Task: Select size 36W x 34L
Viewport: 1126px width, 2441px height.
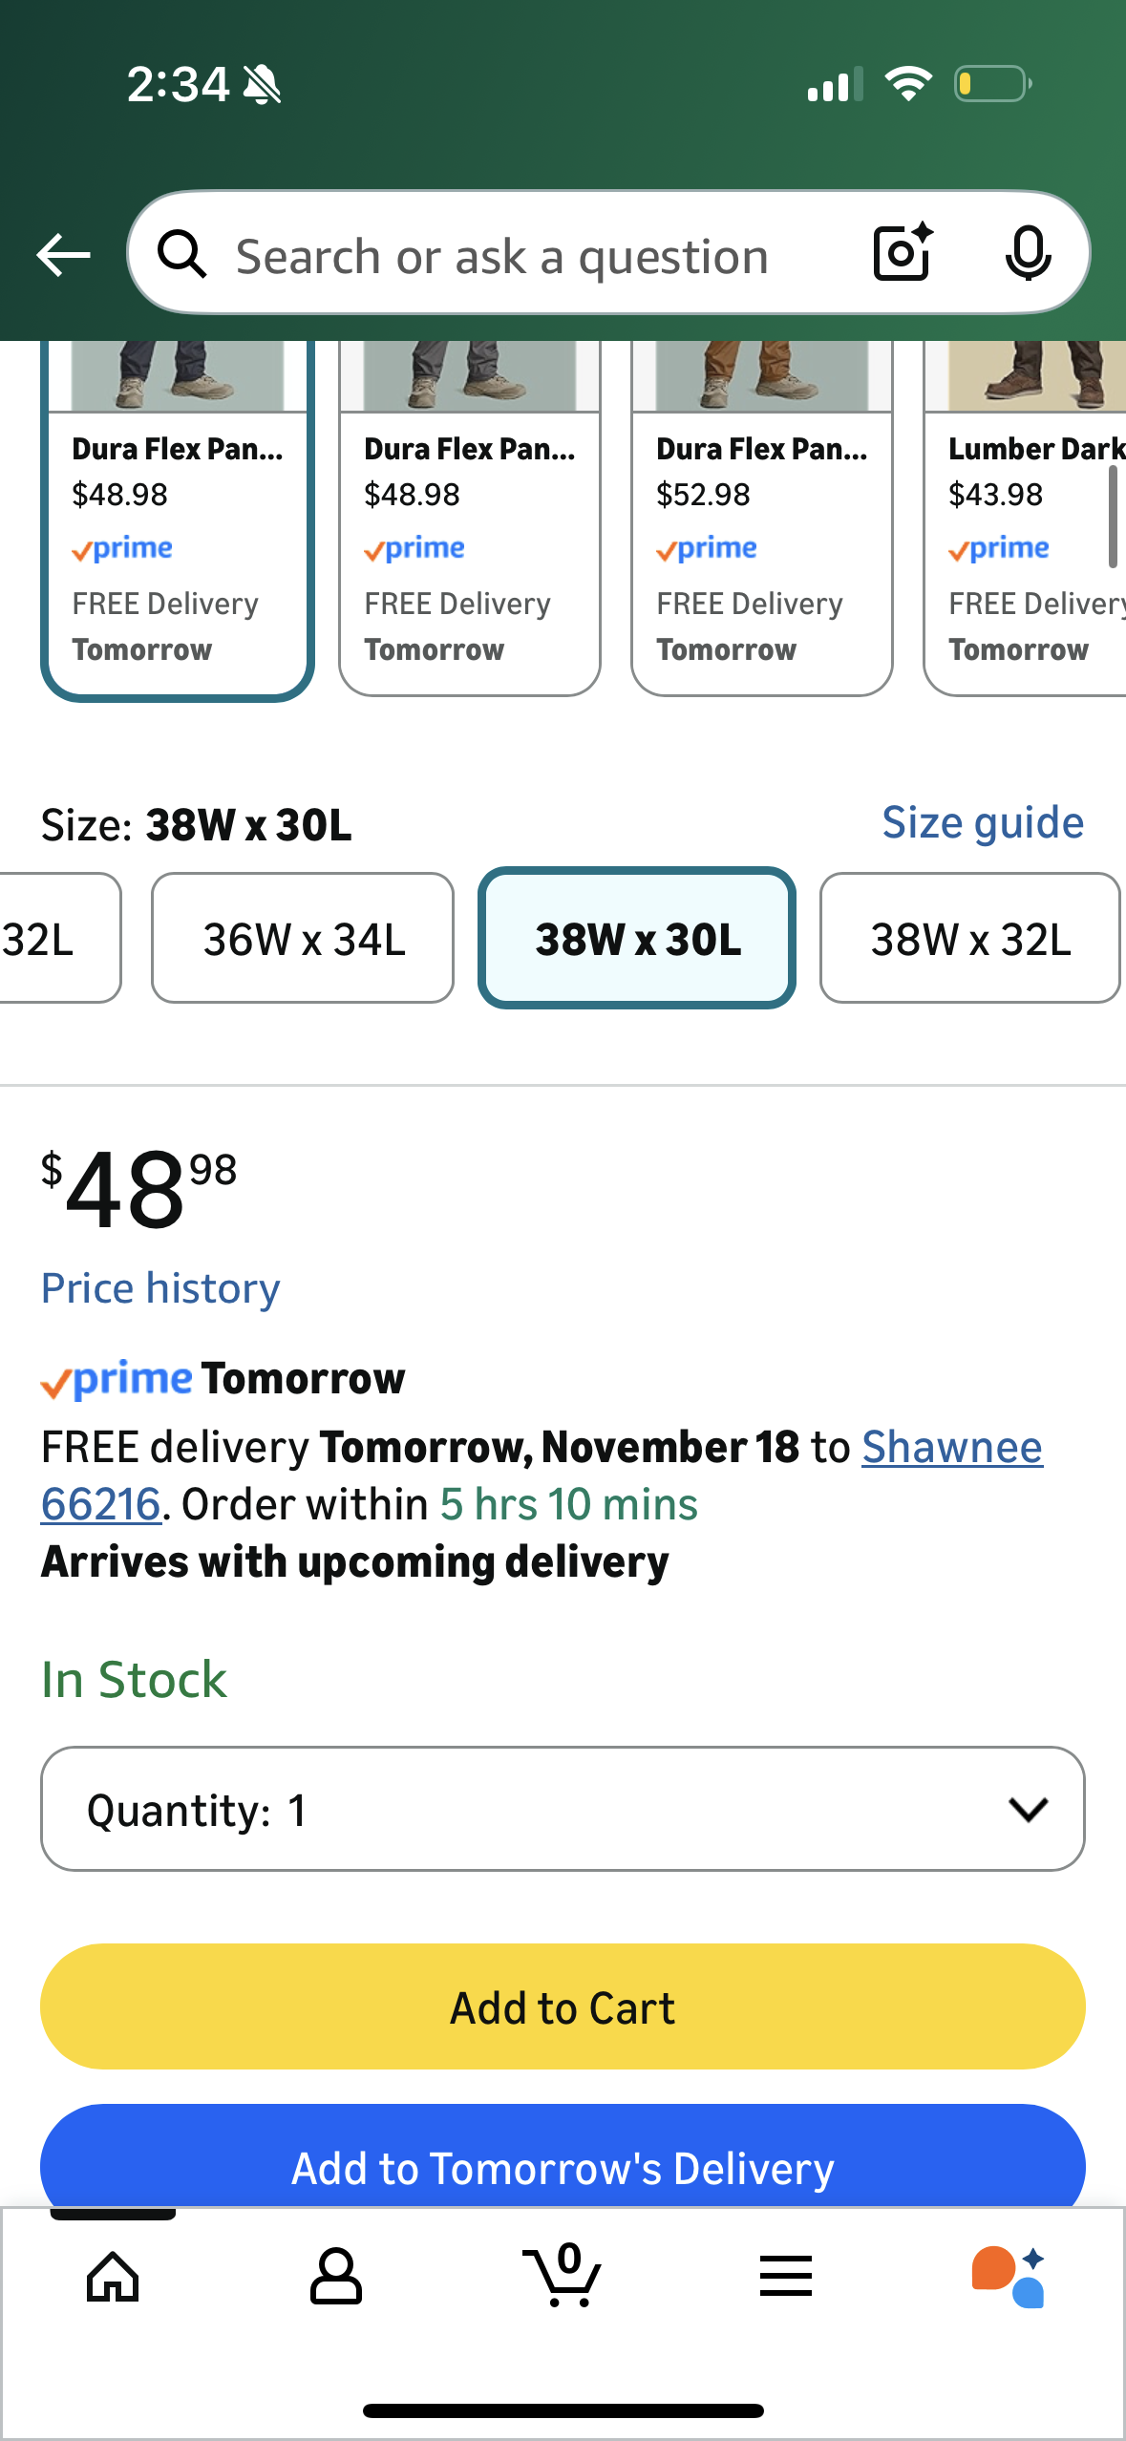Action: coord(303,939)
